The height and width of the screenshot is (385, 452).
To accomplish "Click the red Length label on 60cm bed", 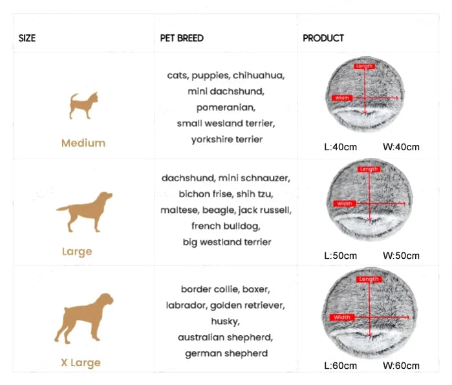I will [369, 279].
